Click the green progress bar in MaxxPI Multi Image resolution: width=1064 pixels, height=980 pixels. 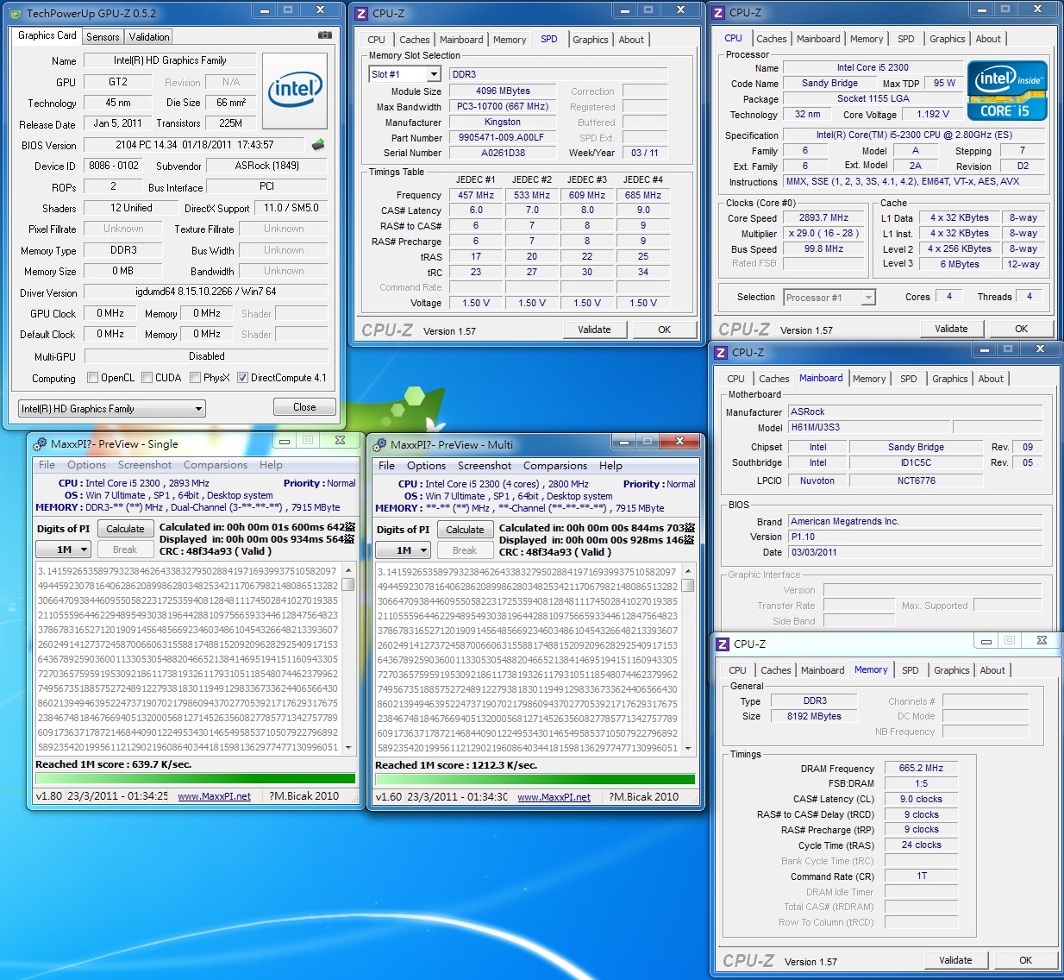[x=535, y=779]
